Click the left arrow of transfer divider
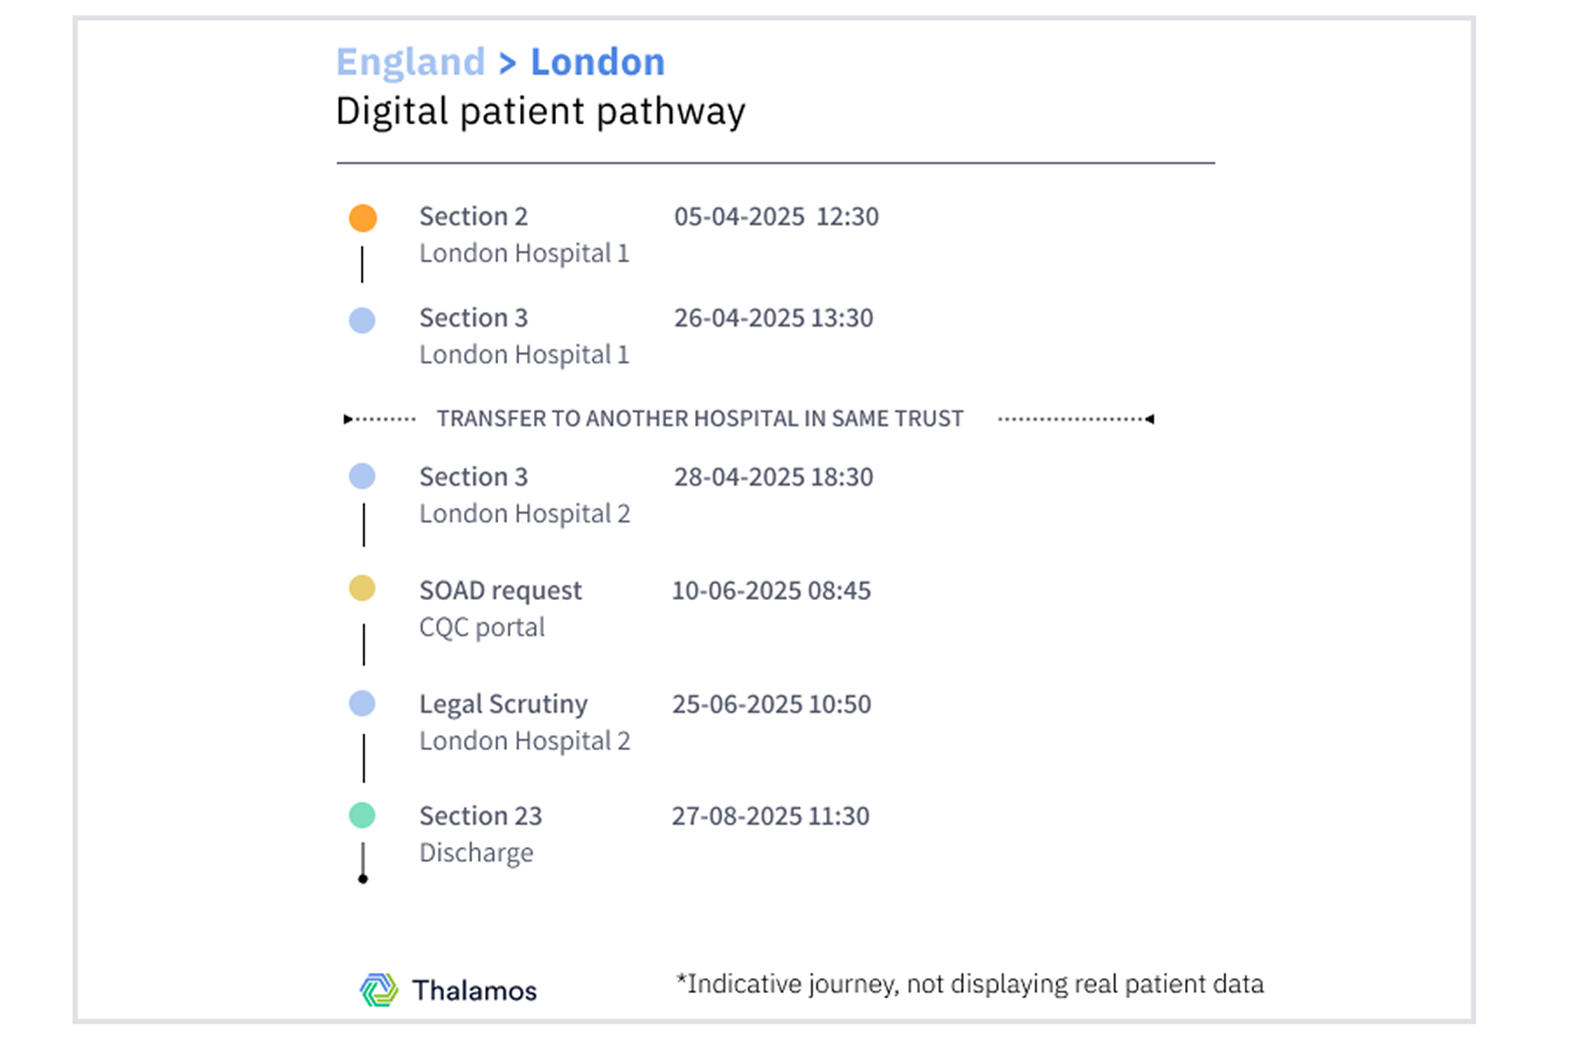 coord(348,419)
